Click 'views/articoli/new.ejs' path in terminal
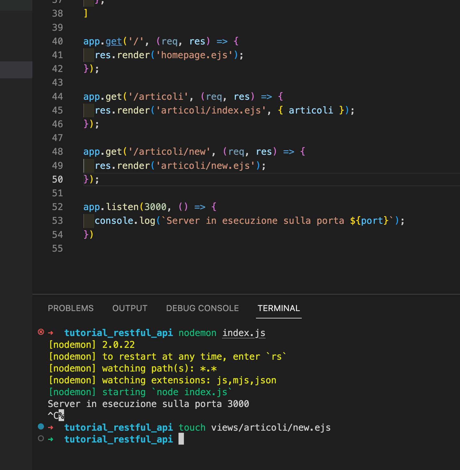The image size is (460, 470). (271, 427)
